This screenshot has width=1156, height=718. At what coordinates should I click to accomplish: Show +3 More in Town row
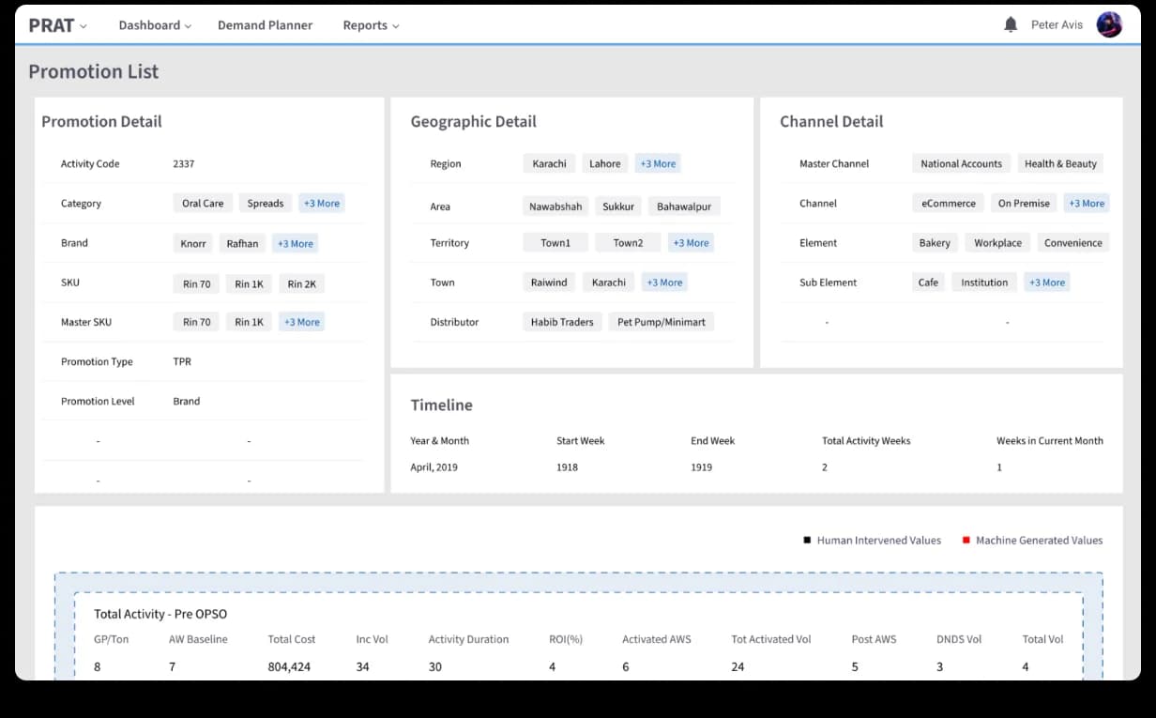point(665,283)
